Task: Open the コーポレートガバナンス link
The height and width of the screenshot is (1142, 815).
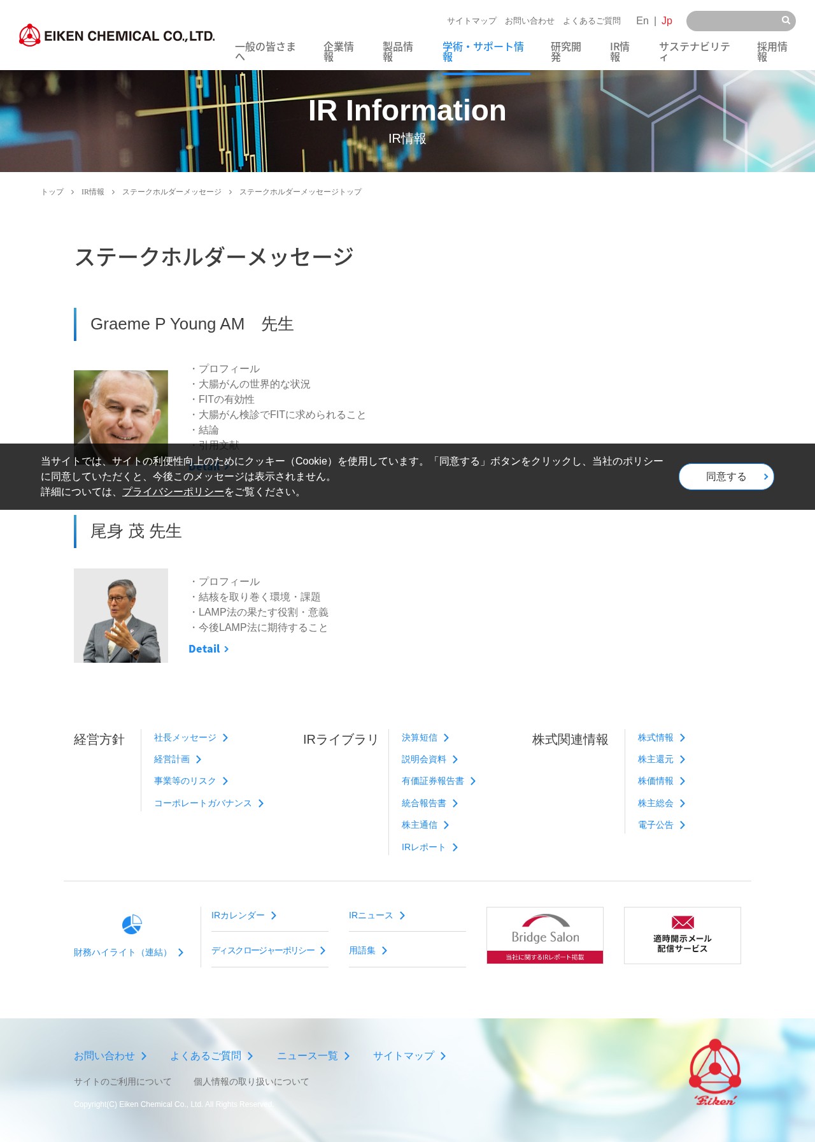Action: click(x=209, y=803)
